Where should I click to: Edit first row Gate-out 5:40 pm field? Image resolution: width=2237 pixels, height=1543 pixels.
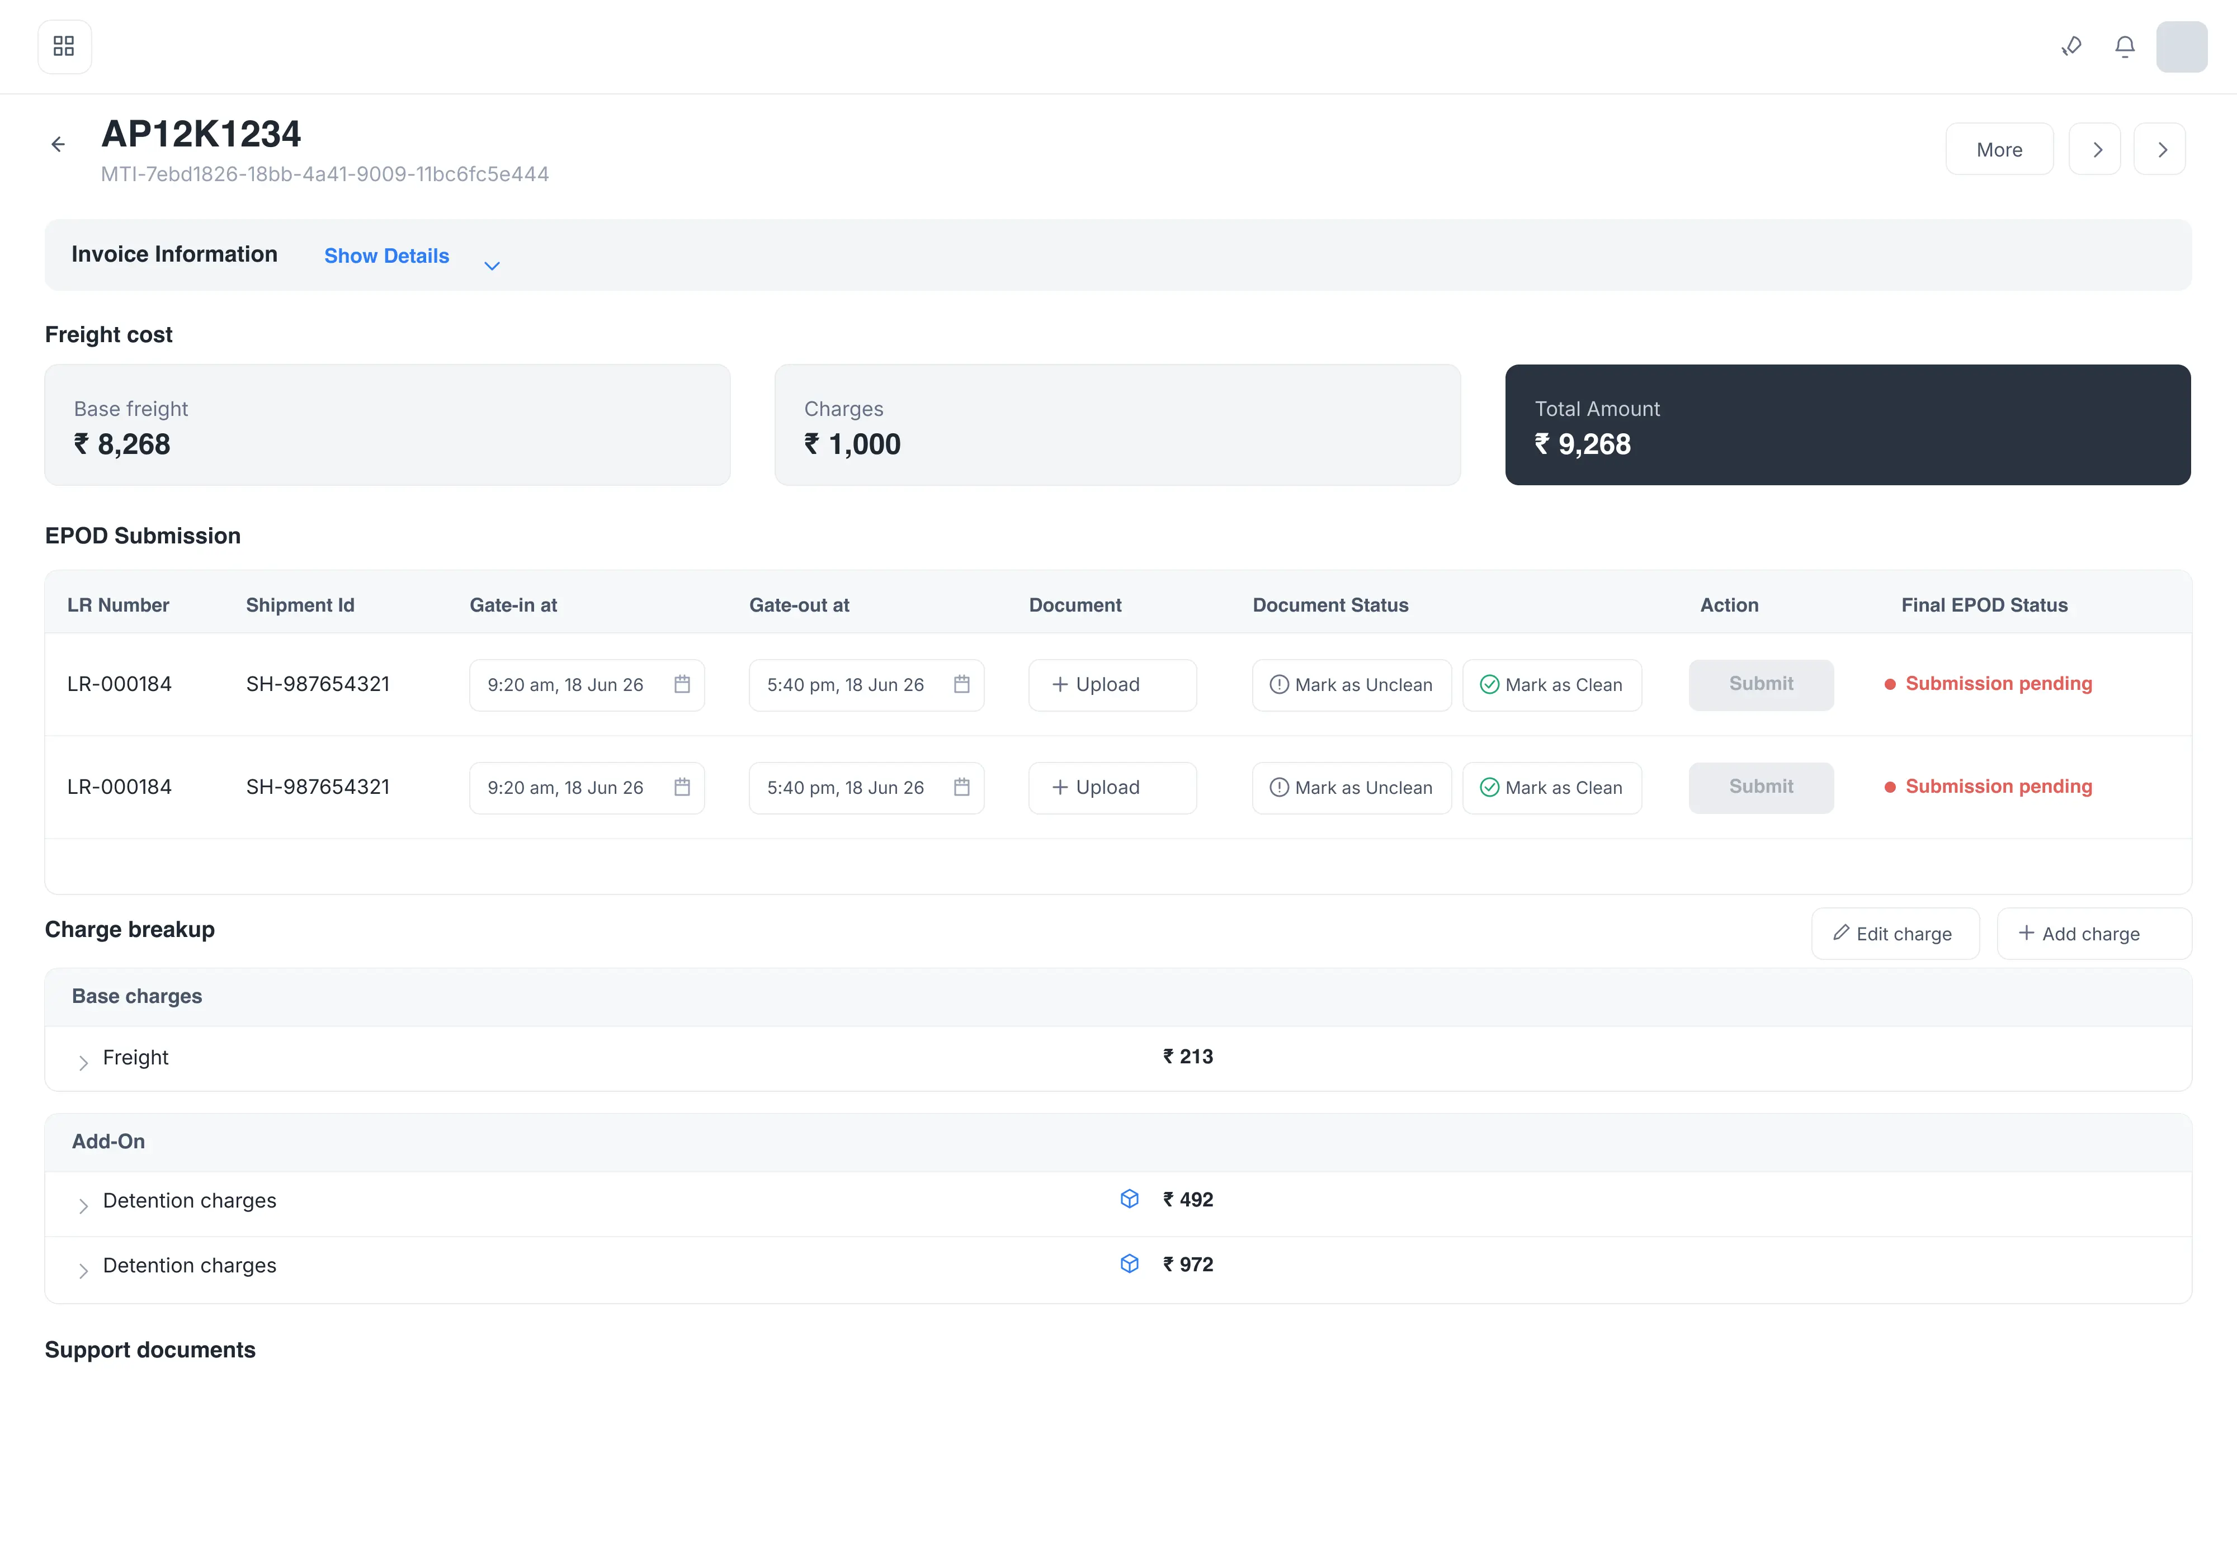pyautogui.click(x=866, y=684)
